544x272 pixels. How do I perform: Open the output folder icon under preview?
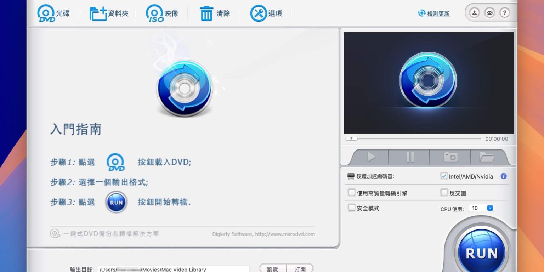tap(487, 157)
